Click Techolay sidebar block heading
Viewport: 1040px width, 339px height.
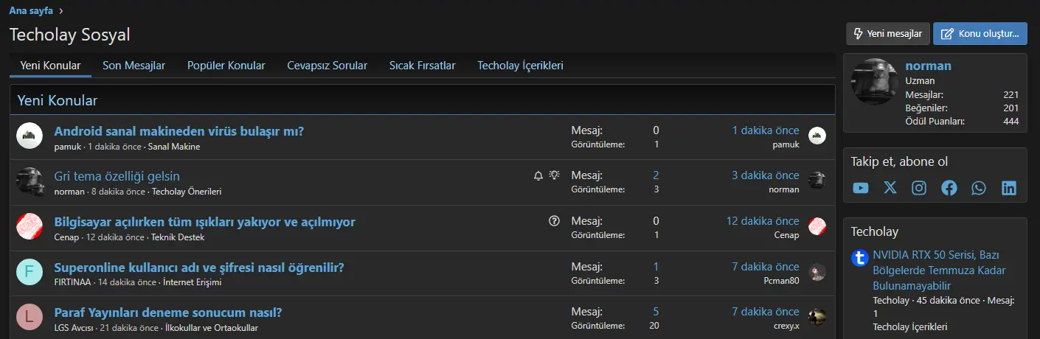point(875,231)
